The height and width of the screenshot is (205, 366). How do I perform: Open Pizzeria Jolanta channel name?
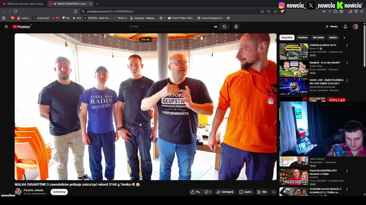[33, 190]
